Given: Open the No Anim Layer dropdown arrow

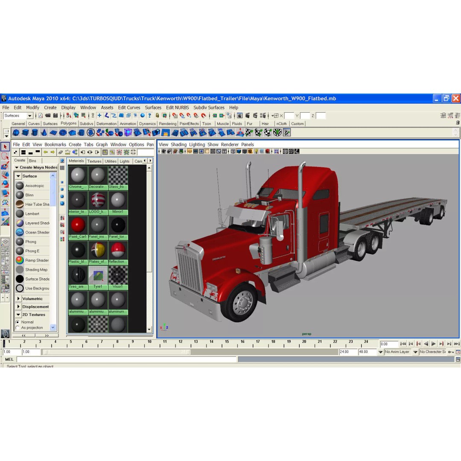Looking at the screenshot, I should coord(380,352).
